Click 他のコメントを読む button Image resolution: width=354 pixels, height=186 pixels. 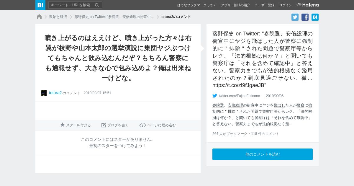263,154
